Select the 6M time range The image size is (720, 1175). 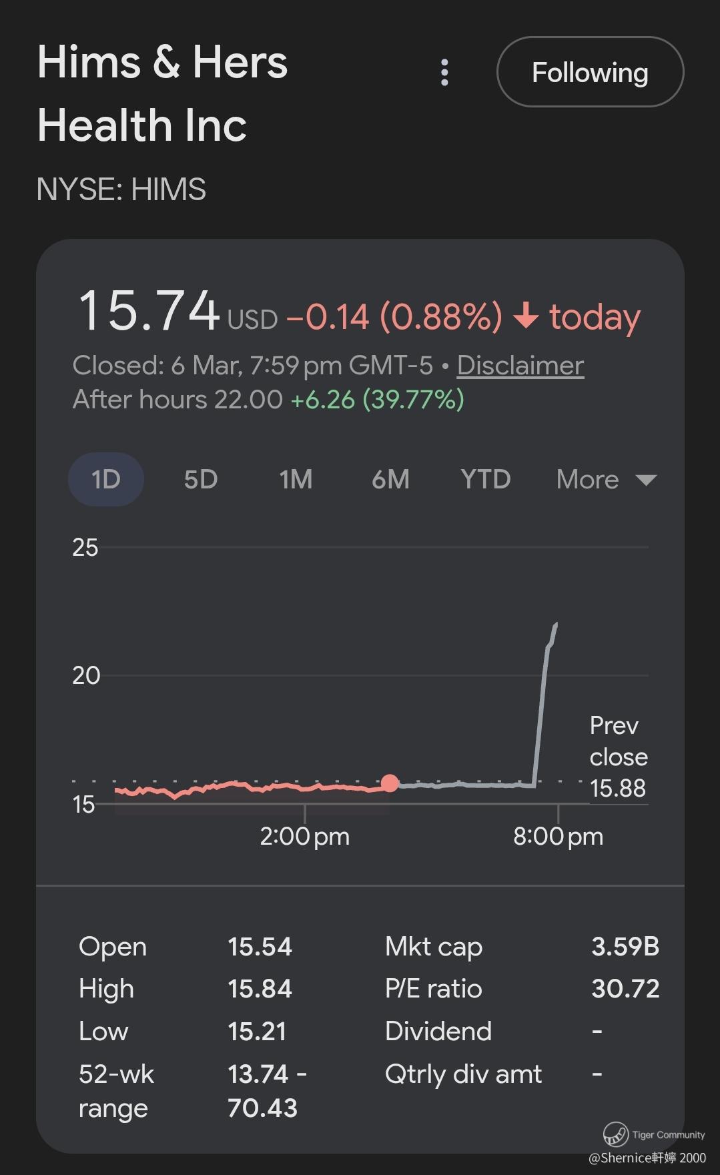390,479
